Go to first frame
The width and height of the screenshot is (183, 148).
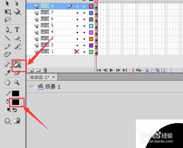tap(99, 70)
